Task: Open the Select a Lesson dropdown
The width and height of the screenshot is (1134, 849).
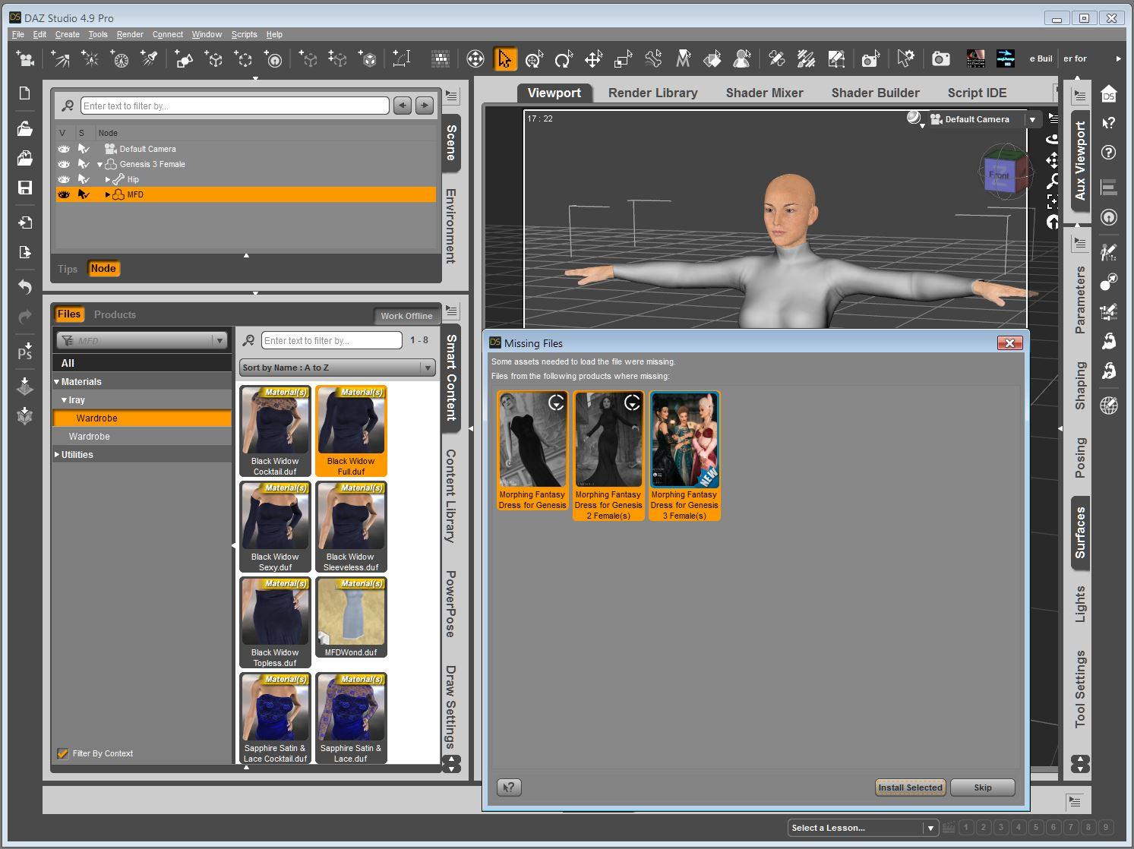Action: 863,828
